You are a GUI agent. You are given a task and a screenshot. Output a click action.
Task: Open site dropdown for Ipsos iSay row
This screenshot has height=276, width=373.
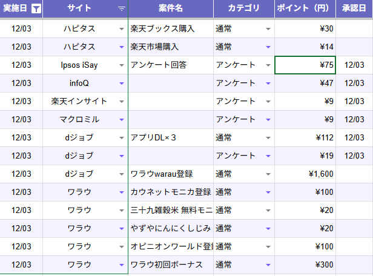[x=122, y=65]
